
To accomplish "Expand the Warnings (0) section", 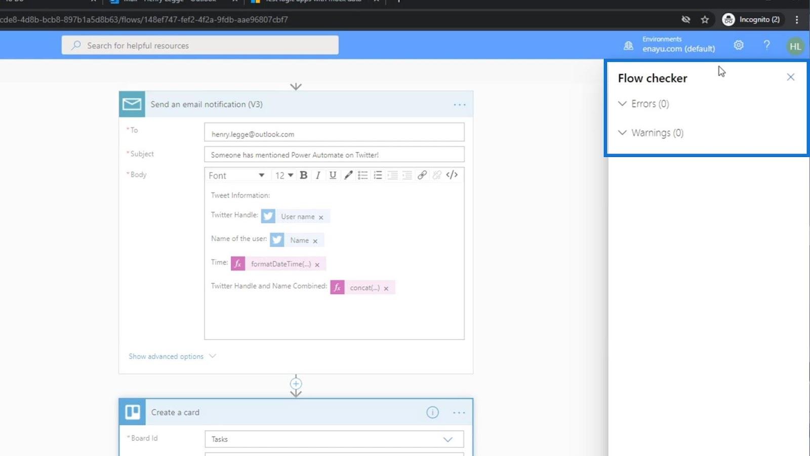I will tap(651, 133).
